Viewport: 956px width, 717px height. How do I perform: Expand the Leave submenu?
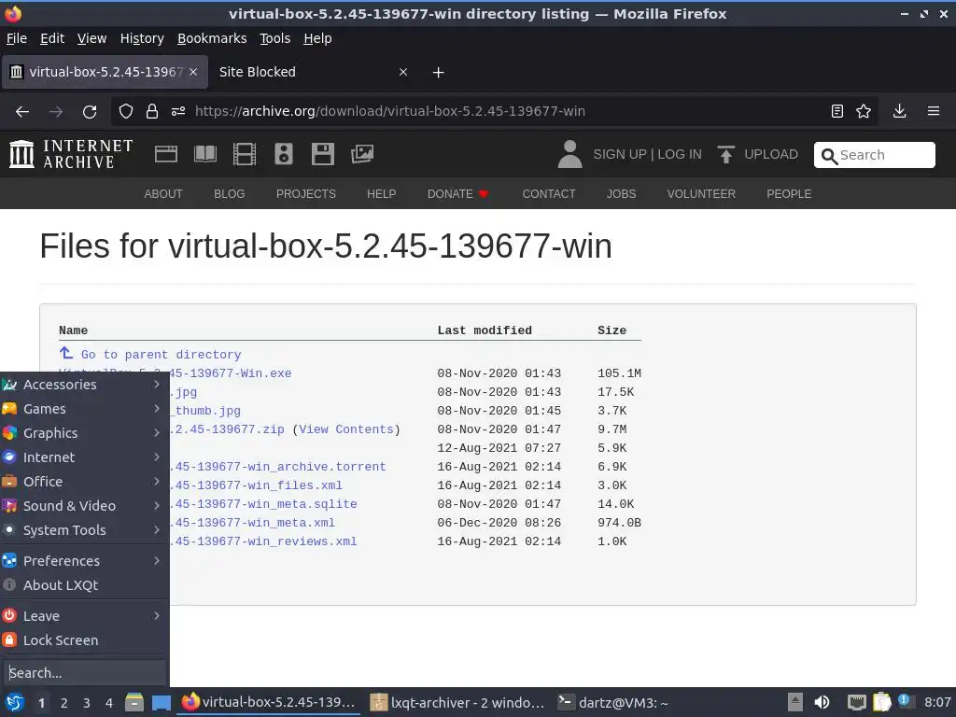pos(85,616)
